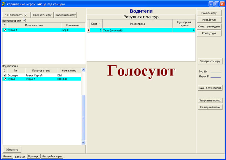Toggle the checkbox for Судья 1 under Проголосовали

click(x=5, y=30)
